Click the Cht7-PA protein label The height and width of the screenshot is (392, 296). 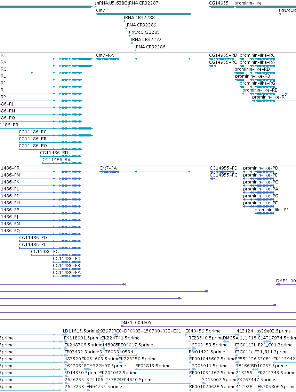108,168
